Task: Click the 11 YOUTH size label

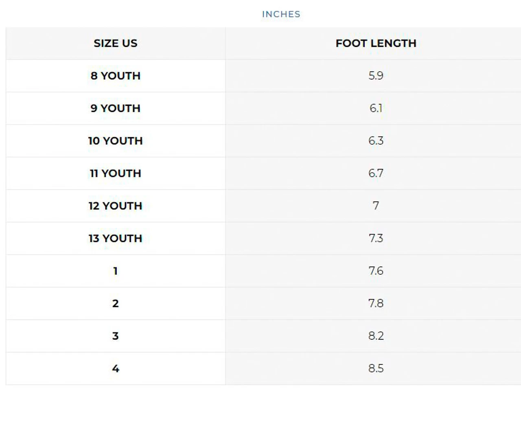Action: [116, 173]
